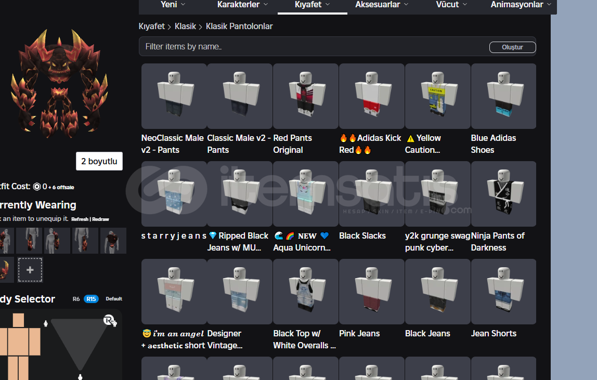
Task: Click the 'Pink Jeans' item name
Action: pos(359,334)
